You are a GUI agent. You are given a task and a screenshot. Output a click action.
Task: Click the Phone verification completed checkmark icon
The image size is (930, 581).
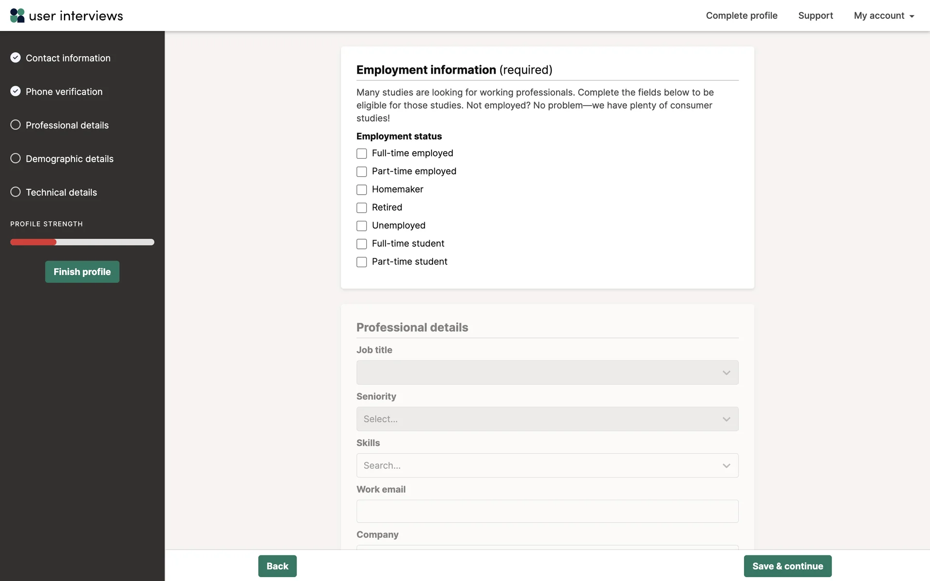(x=15, y=91)
